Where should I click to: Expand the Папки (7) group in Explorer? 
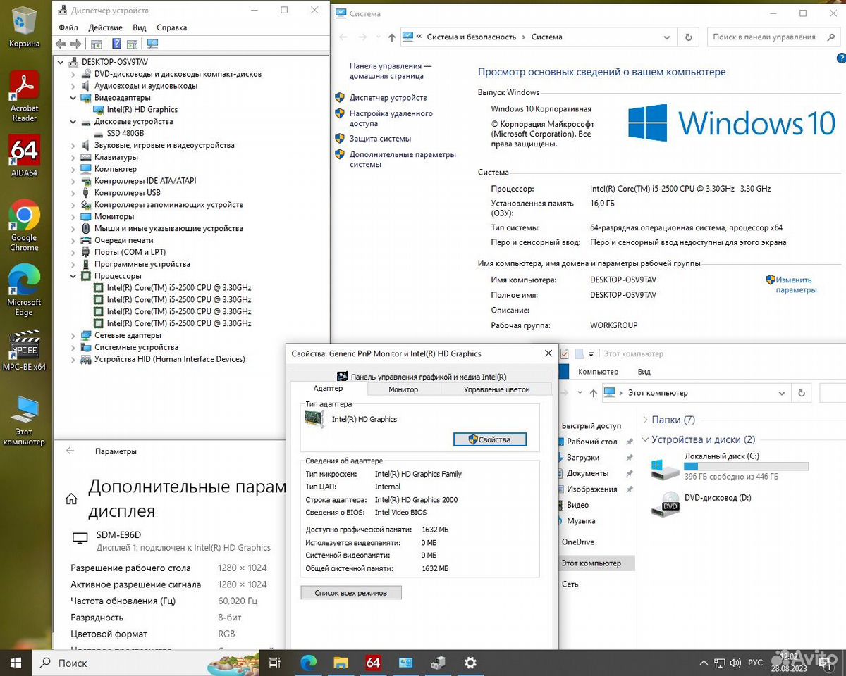click(645, 420)
